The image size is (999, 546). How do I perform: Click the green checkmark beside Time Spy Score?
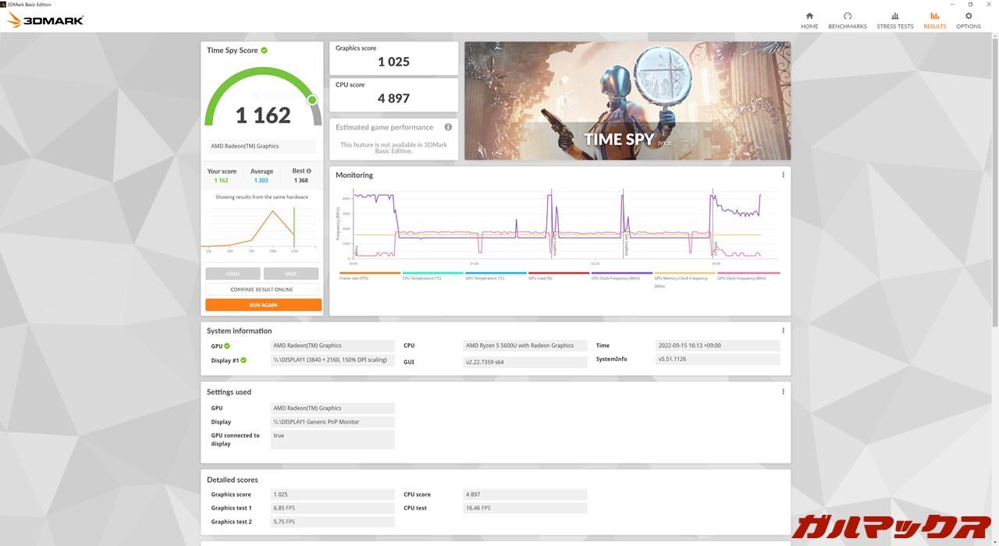click(265, 51)
